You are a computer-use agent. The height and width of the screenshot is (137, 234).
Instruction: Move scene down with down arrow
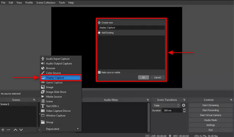tap(21, 130)
